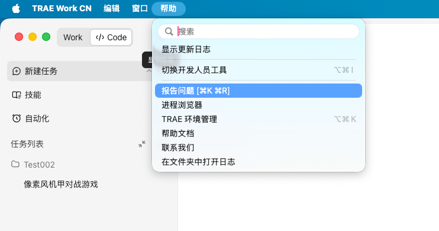This screenshot has width=439, height=231.
Task: Switch to Work mode
Action: click(73, 37)
